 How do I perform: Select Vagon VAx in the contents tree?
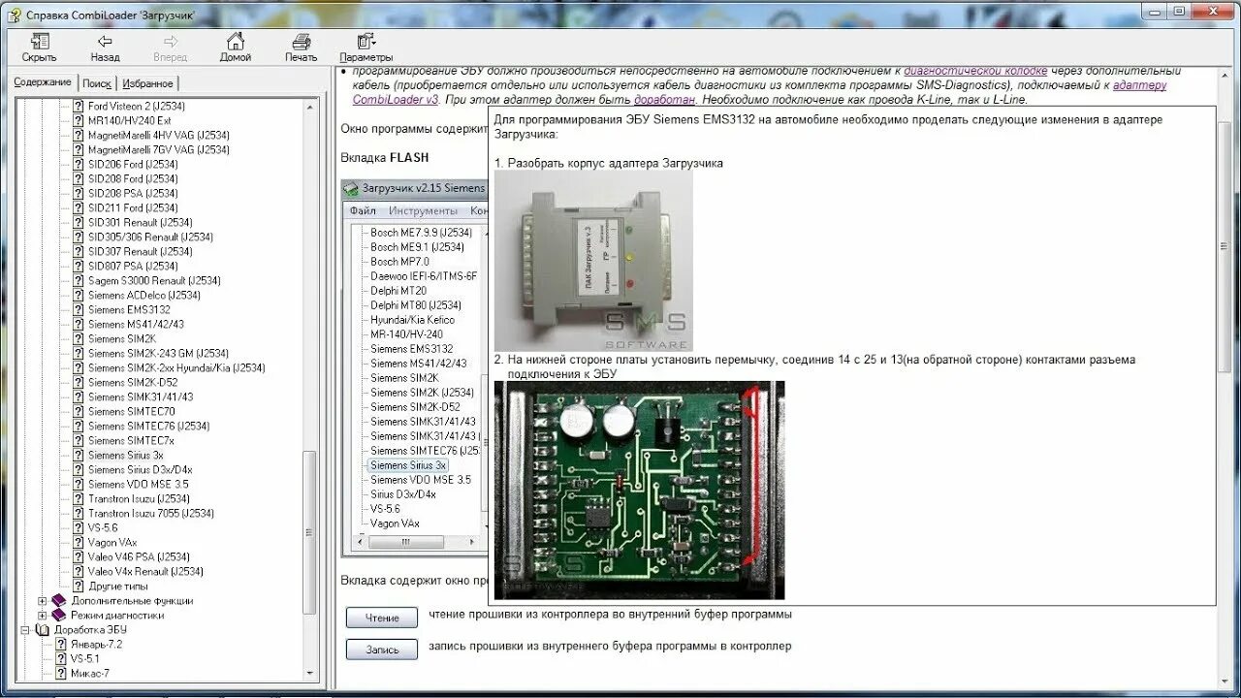point(112,542)
